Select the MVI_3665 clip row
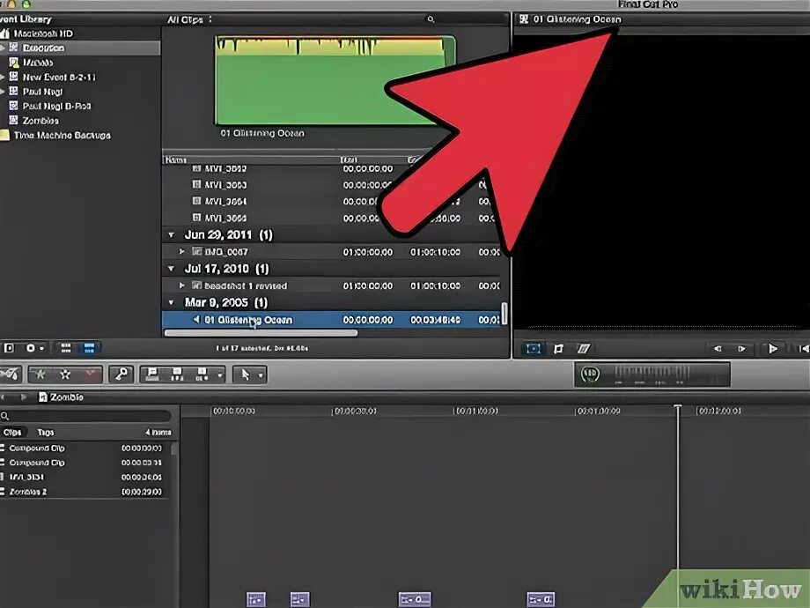Image resolution: width=810 pixels, height=608 pixels. tap(331, 219)
